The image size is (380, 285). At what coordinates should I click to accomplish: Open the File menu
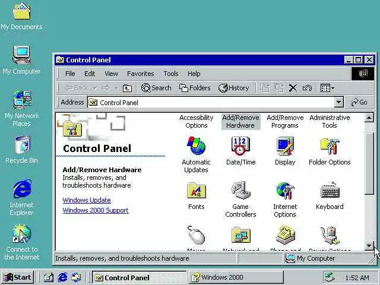[70, 74]
